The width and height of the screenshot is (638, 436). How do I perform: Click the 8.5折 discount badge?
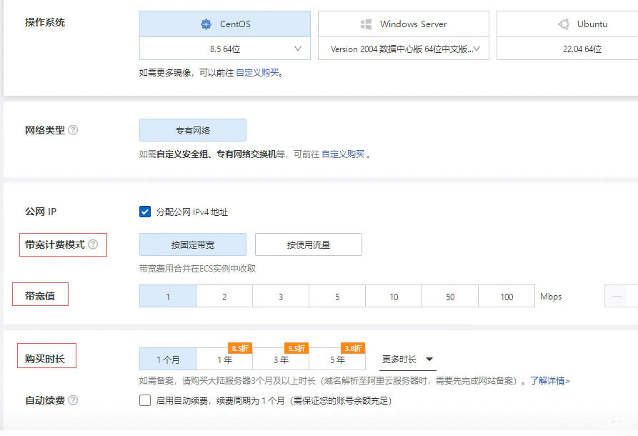(240, 348)
